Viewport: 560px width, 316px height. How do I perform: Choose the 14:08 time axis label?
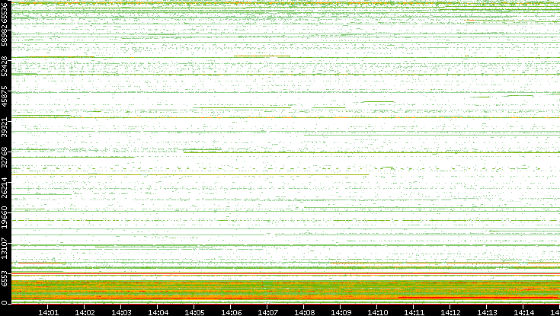[x=305, y=312]
